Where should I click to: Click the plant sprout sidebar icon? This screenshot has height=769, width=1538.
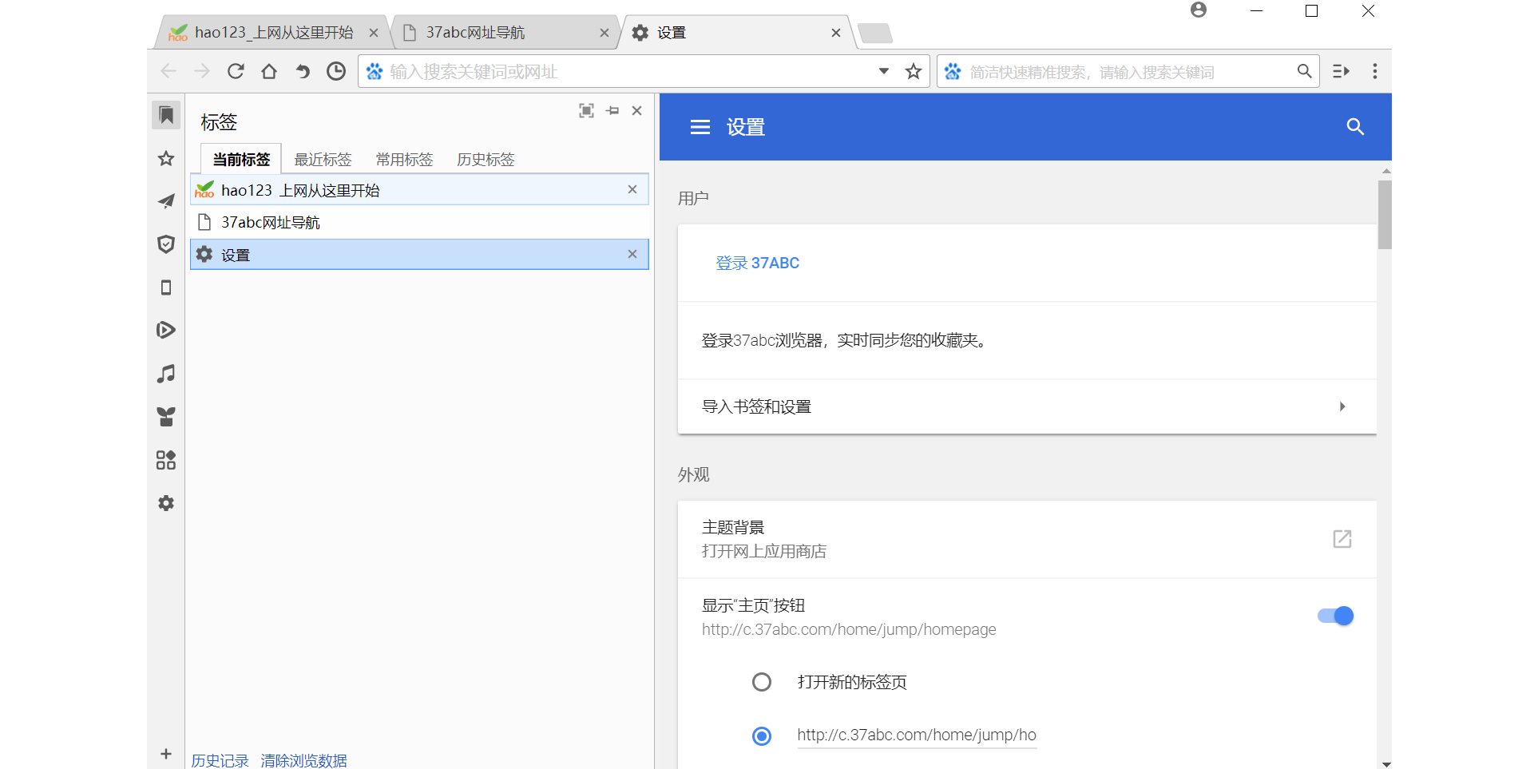(x=166, y=416)
